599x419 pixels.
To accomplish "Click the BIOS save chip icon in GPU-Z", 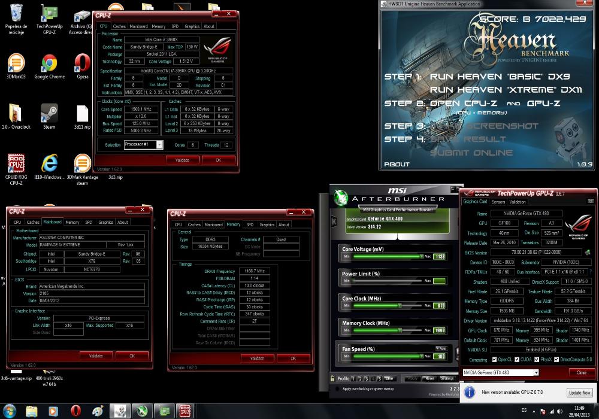I will (588, 252).
